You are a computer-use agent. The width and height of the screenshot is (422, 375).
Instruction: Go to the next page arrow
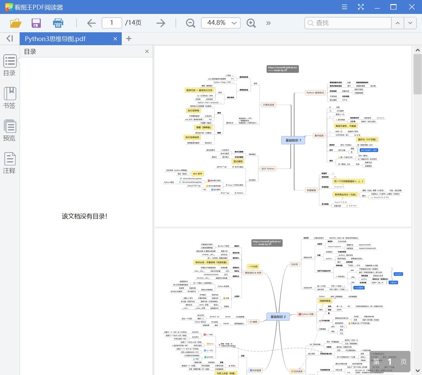click(161, 23)
